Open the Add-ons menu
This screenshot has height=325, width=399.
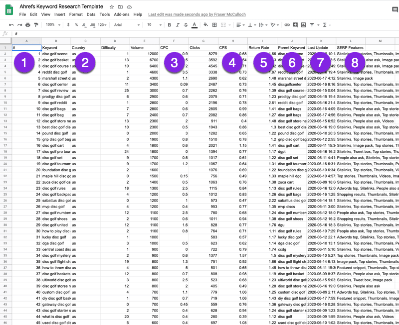121,14
